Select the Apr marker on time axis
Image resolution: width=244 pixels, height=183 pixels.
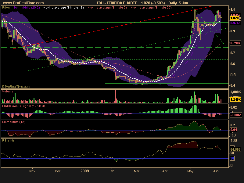coord(165,171)
